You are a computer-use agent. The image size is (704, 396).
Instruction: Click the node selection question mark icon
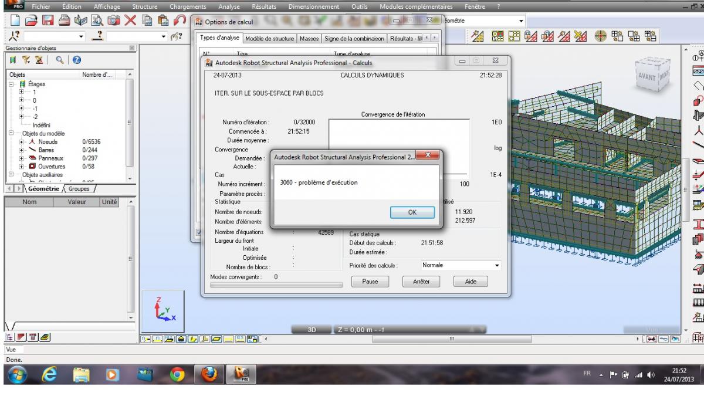click(13, 36)
